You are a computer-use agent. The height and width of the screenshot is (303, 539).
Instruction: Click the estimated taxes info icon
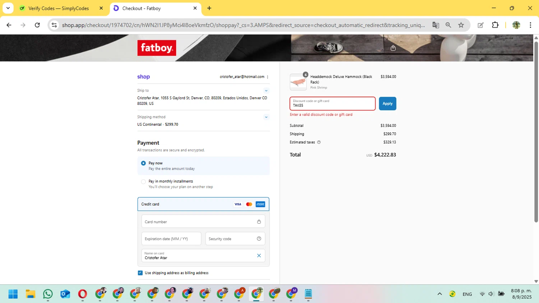pos(319,142)
